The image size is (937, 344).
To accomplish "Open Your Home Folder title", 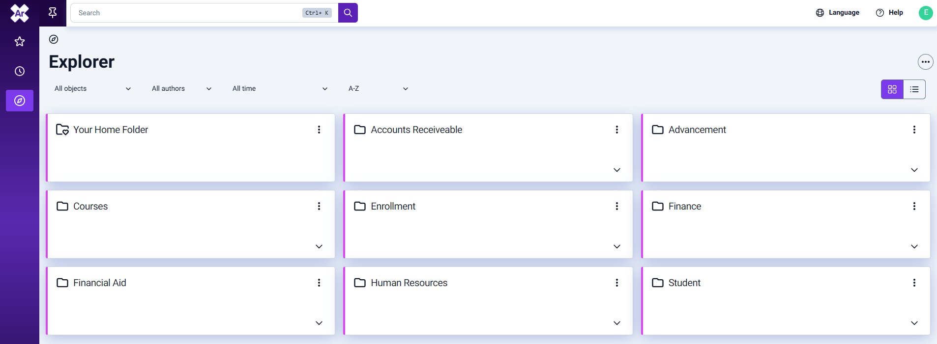I will click(111, 130).
